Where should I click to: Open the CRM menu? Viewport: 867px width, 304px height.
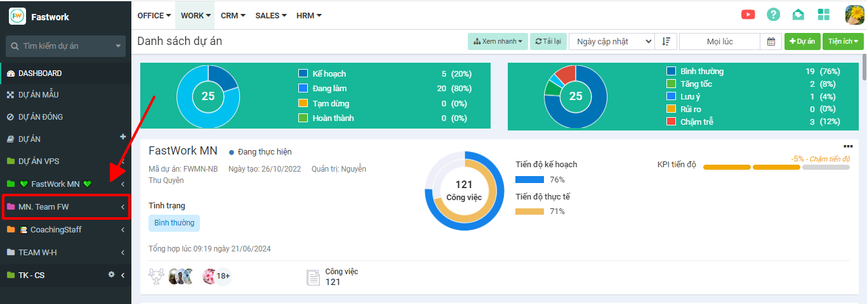click(233, 15)
